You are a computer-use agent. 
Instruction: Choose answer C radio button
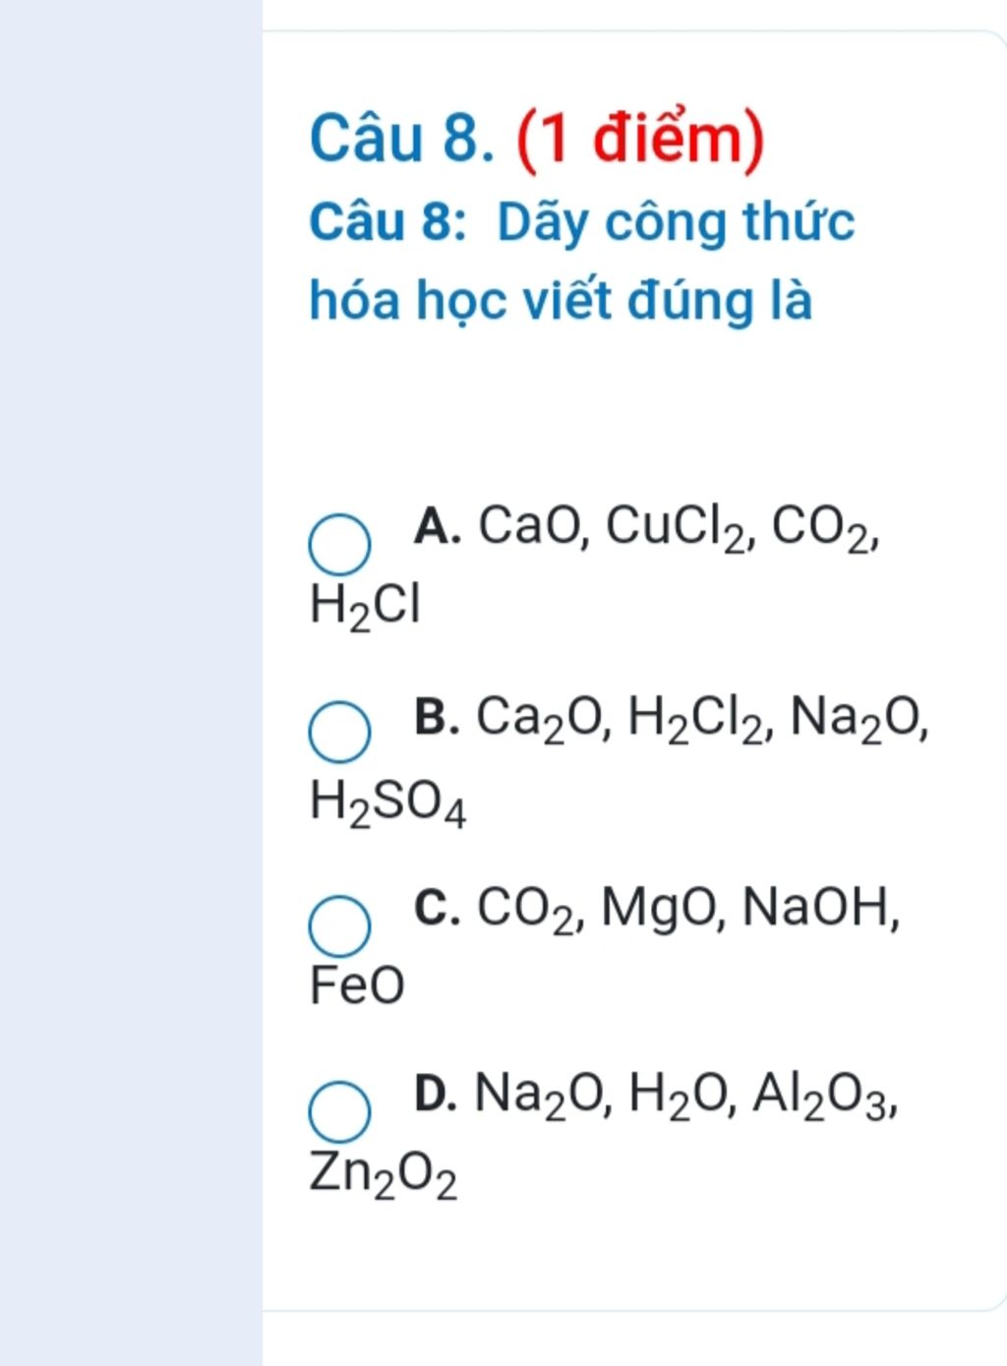pos(340,925)
